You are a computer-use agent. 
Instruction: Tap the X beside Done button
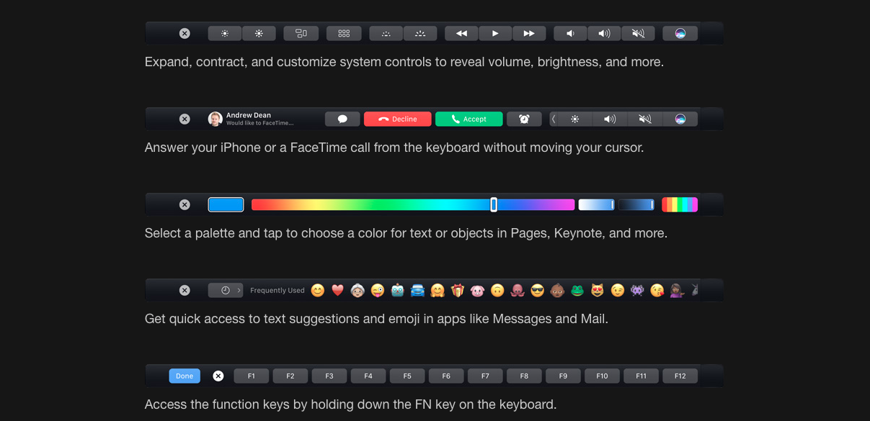click(218, 376)
